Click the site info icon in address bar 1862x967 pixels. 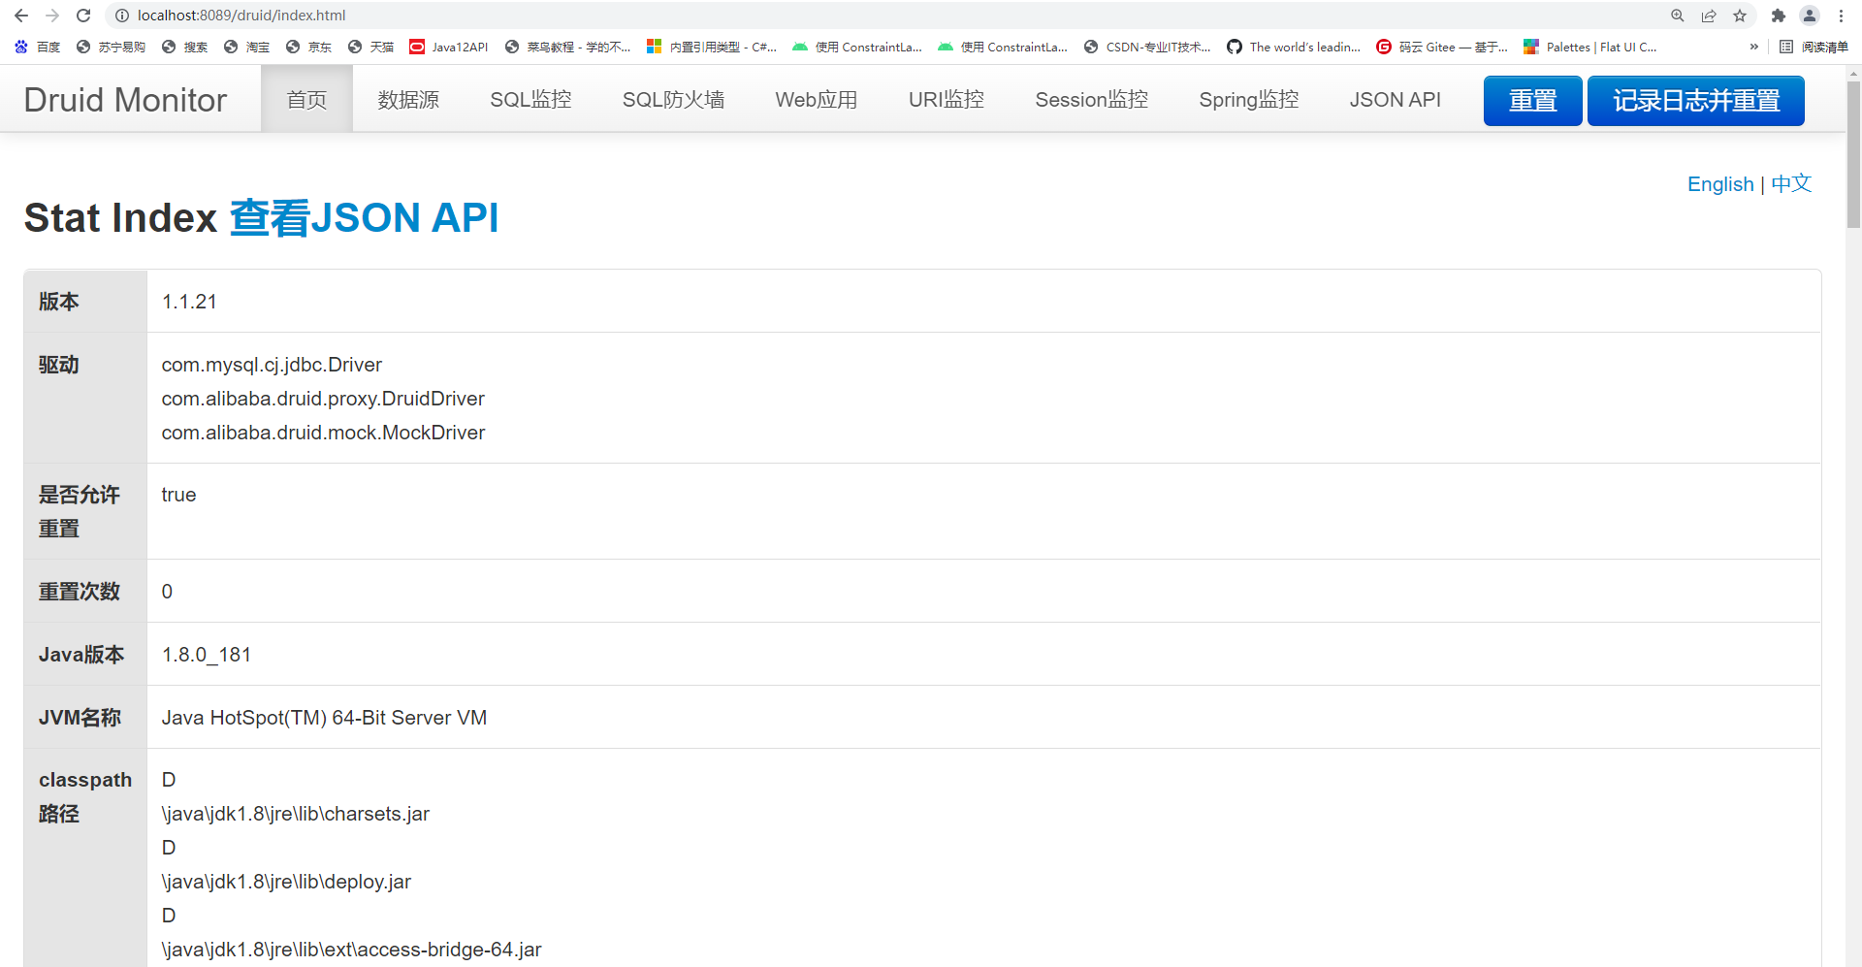pyautogui.click(x=122, y=16)
